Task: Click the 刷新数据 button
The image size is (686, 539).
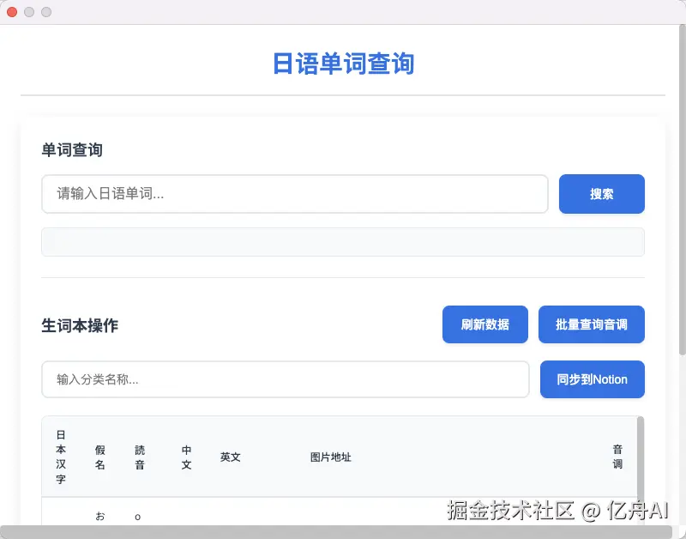Action: 484,324
